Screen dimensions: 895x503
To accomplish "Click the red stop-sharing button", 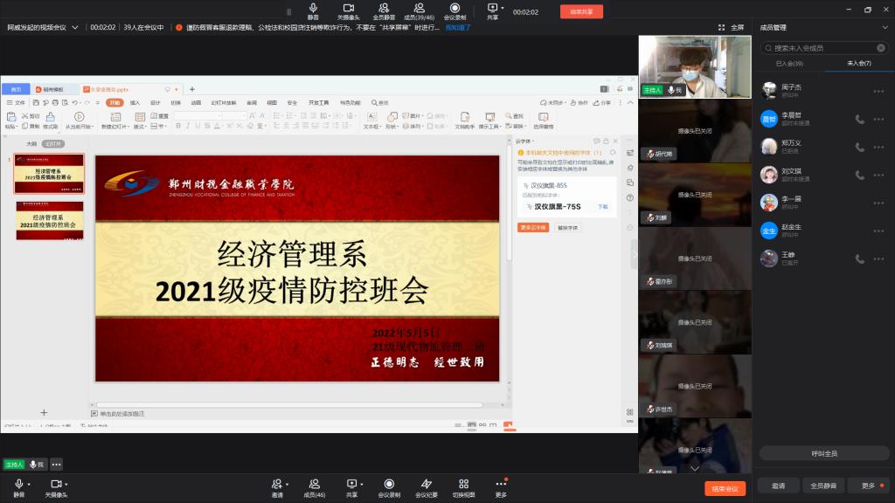I will pos(581,11).
